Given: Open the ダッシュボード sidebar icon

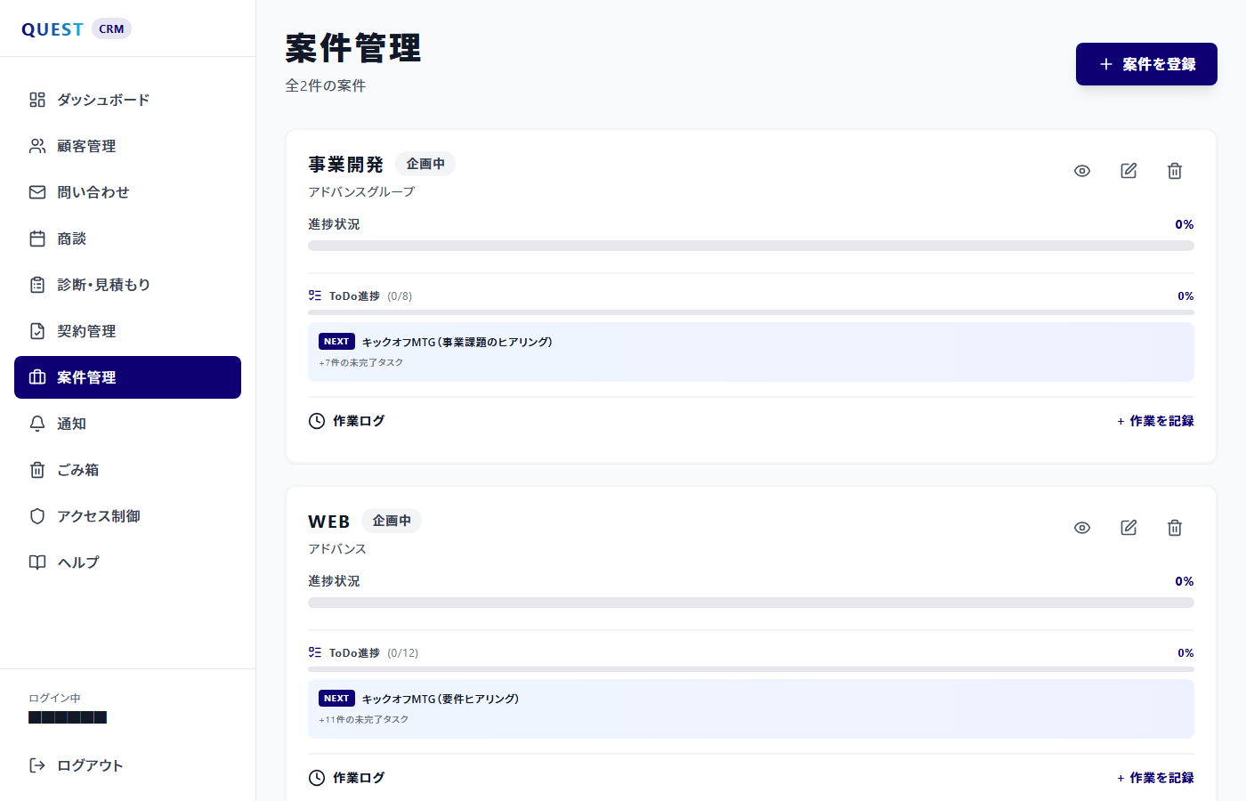Looking at the screenshot, I should coord(36,100).
